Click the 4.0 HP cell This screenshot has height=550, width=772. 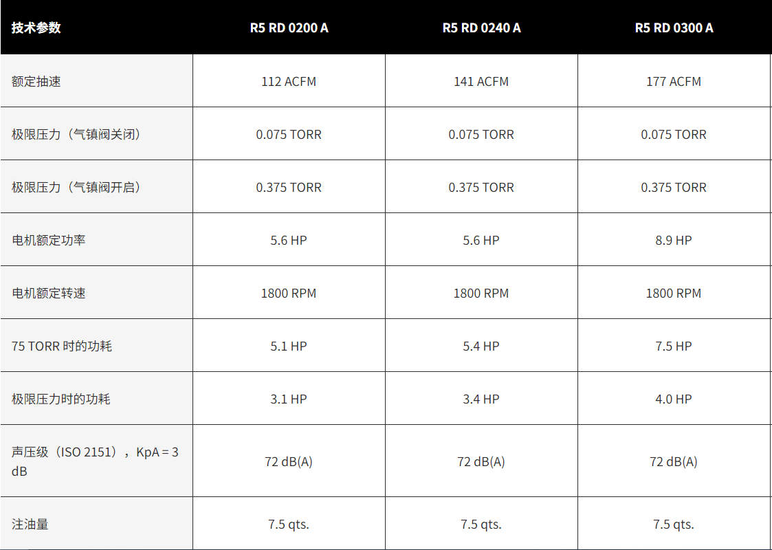coord(674,399)
